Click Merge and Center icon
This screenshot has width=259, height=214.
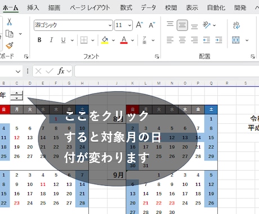pyautogui.click(x=236, y=40)
